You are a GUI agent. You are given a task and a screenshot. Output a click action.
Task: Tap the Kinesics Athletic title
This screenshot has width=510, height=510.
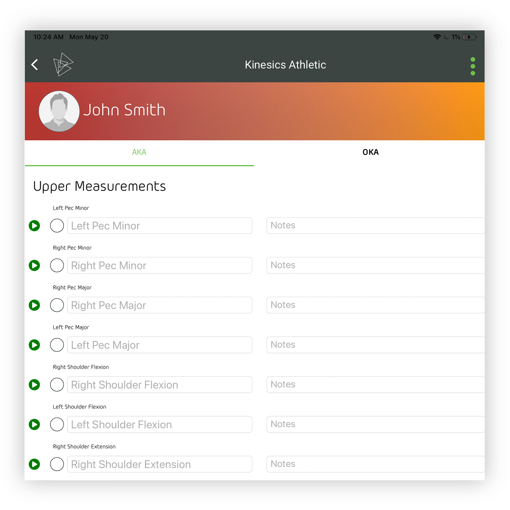coord(285,65)
